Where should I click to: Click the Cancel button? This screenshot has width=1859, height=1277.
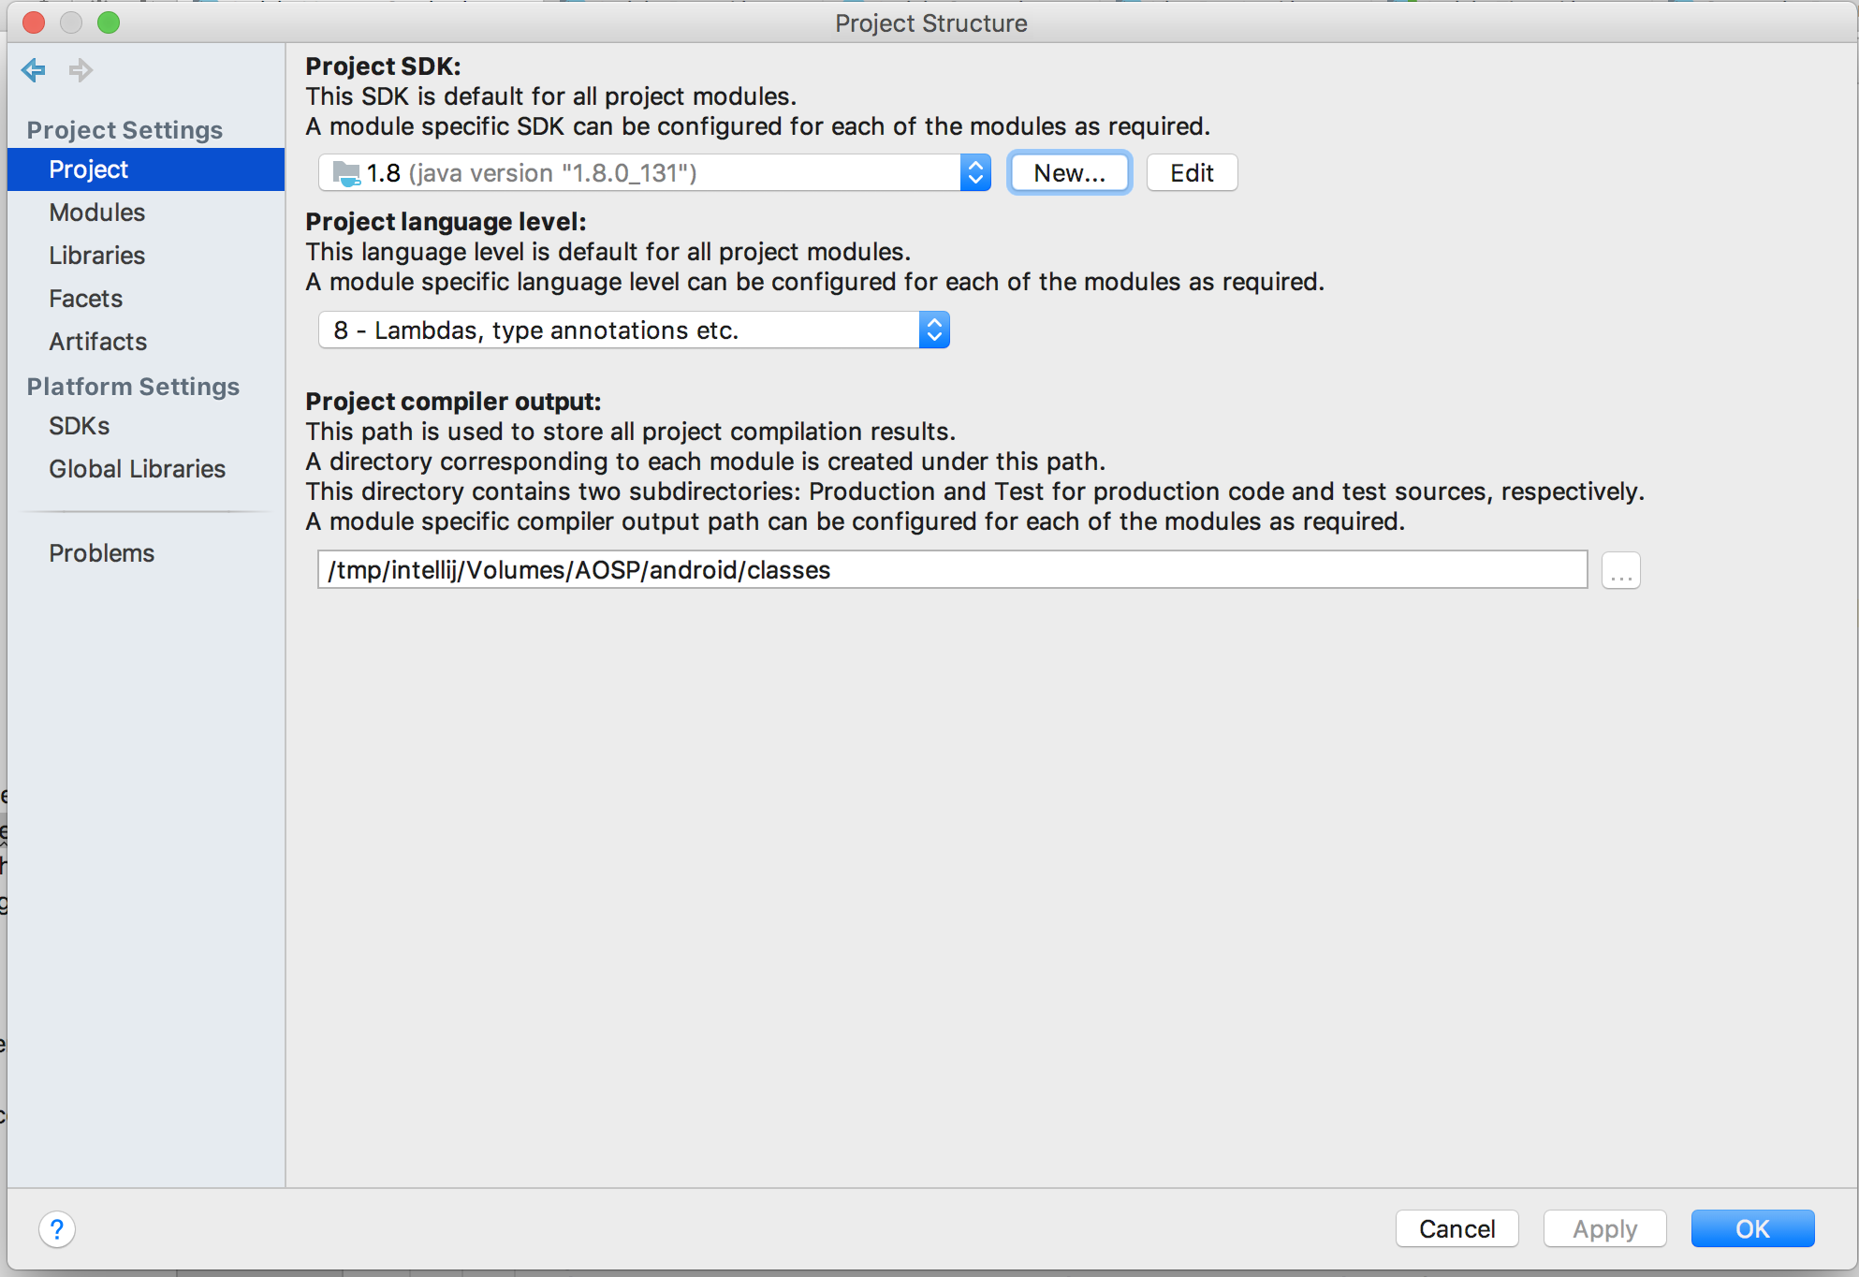(x=1456, y=1228)
